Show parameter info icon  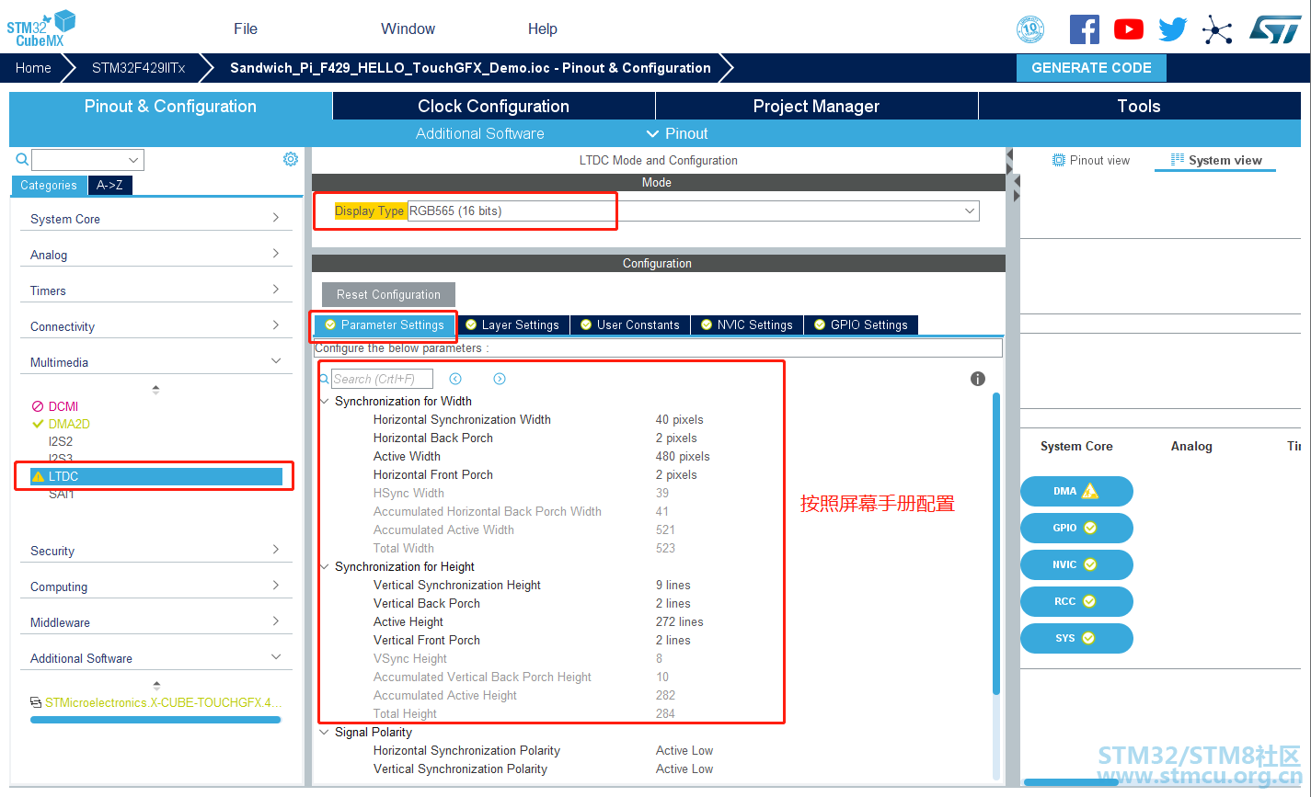978,379
